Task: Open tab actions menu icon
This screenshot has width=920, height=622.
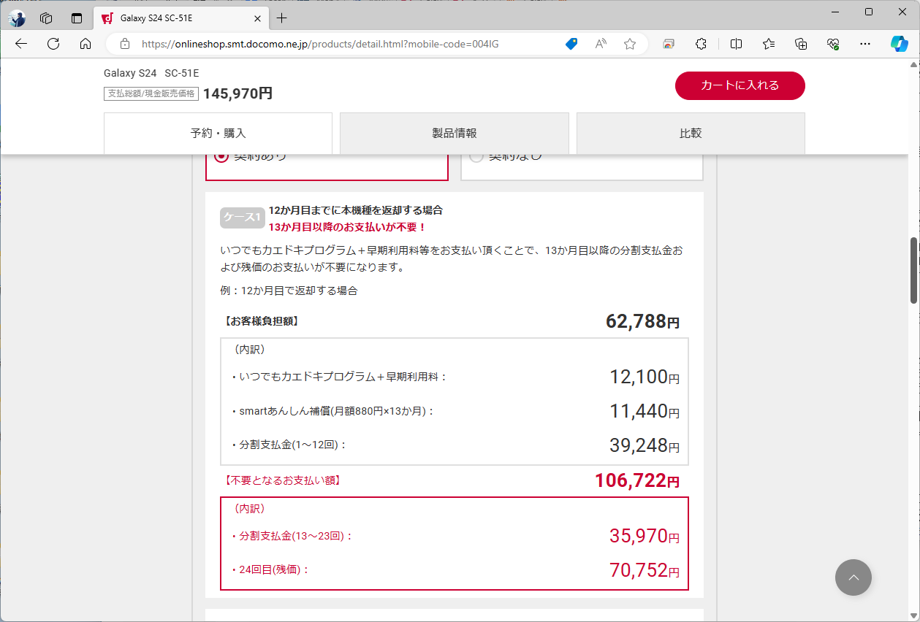Action: (77, 18)
